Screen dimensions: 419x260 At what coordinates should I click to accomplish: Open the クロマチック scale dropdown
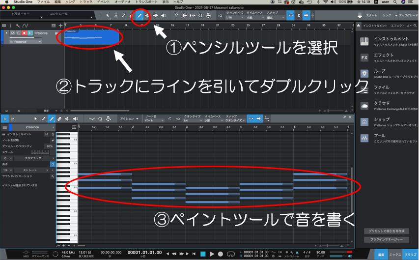click(34, 158)
